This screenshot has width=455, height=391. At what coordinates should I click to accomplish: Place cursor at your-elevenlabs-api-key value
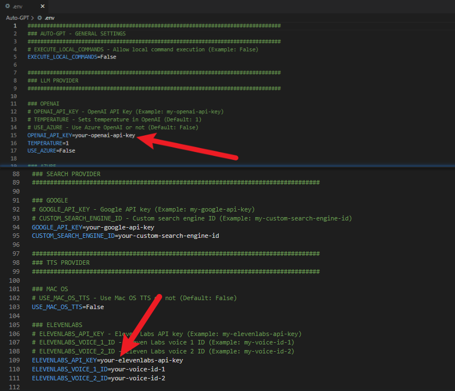[141, 360]
